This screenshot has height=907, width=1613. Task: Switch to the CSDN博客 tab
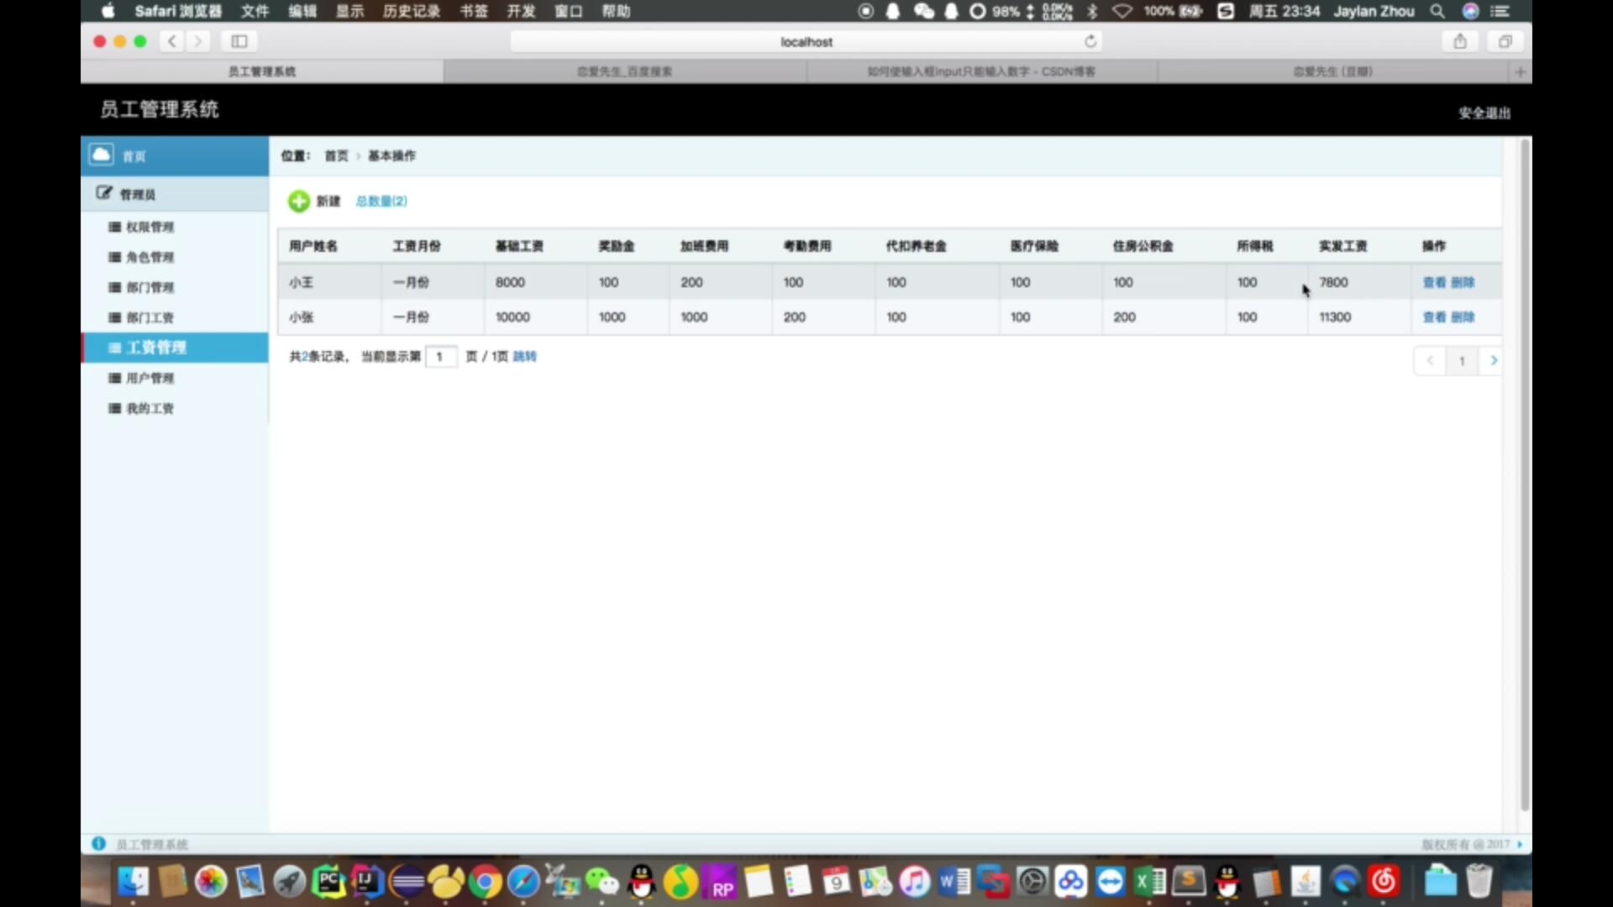[981, 72]
